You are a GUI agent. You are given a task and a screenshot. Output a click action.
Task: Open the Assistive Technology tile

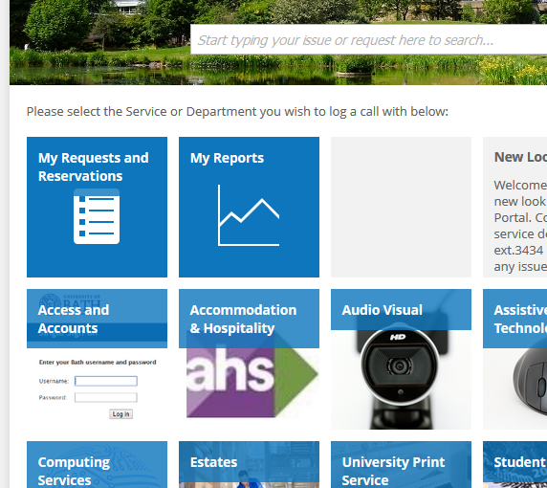tap(514, 359)
